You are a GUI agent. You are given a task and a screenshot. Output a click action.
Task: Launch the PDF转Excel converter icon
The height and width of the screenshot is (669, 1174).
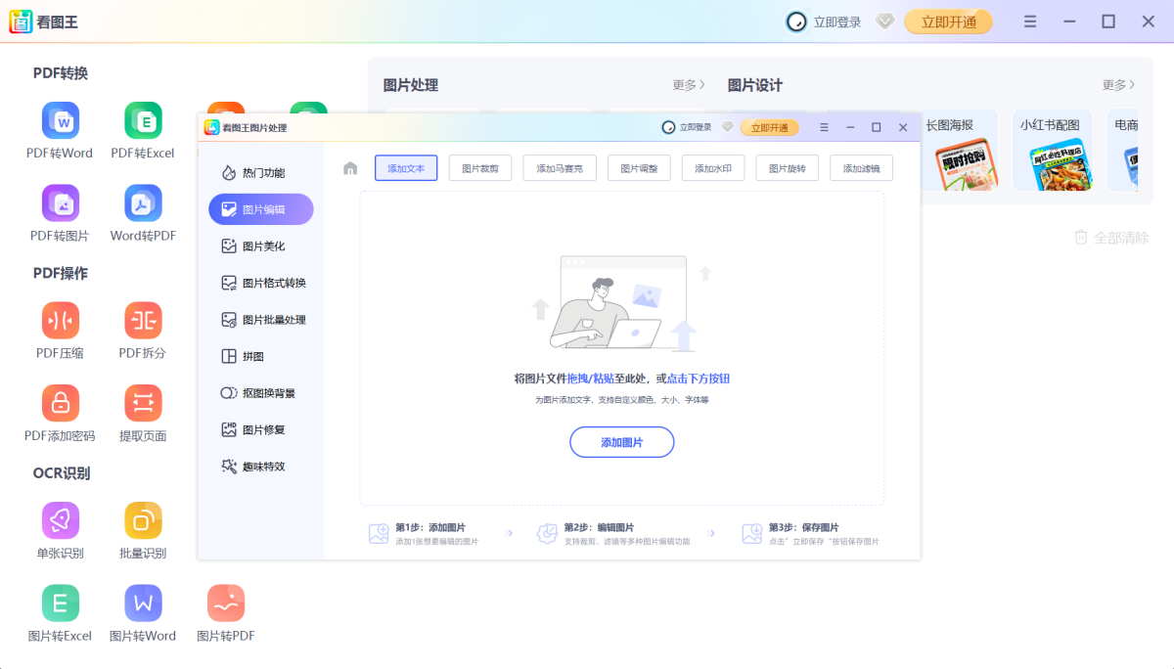tap(143, 121)
